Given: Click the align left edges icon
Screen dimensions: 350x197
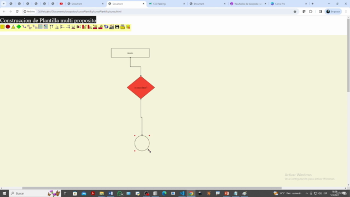Looking at the screenshot, I should [x=62, y=27].
